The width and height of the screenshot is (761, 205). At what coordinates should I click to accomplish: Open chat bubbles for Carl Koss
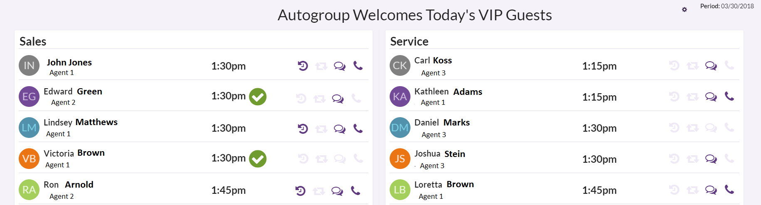coord(711,66)
